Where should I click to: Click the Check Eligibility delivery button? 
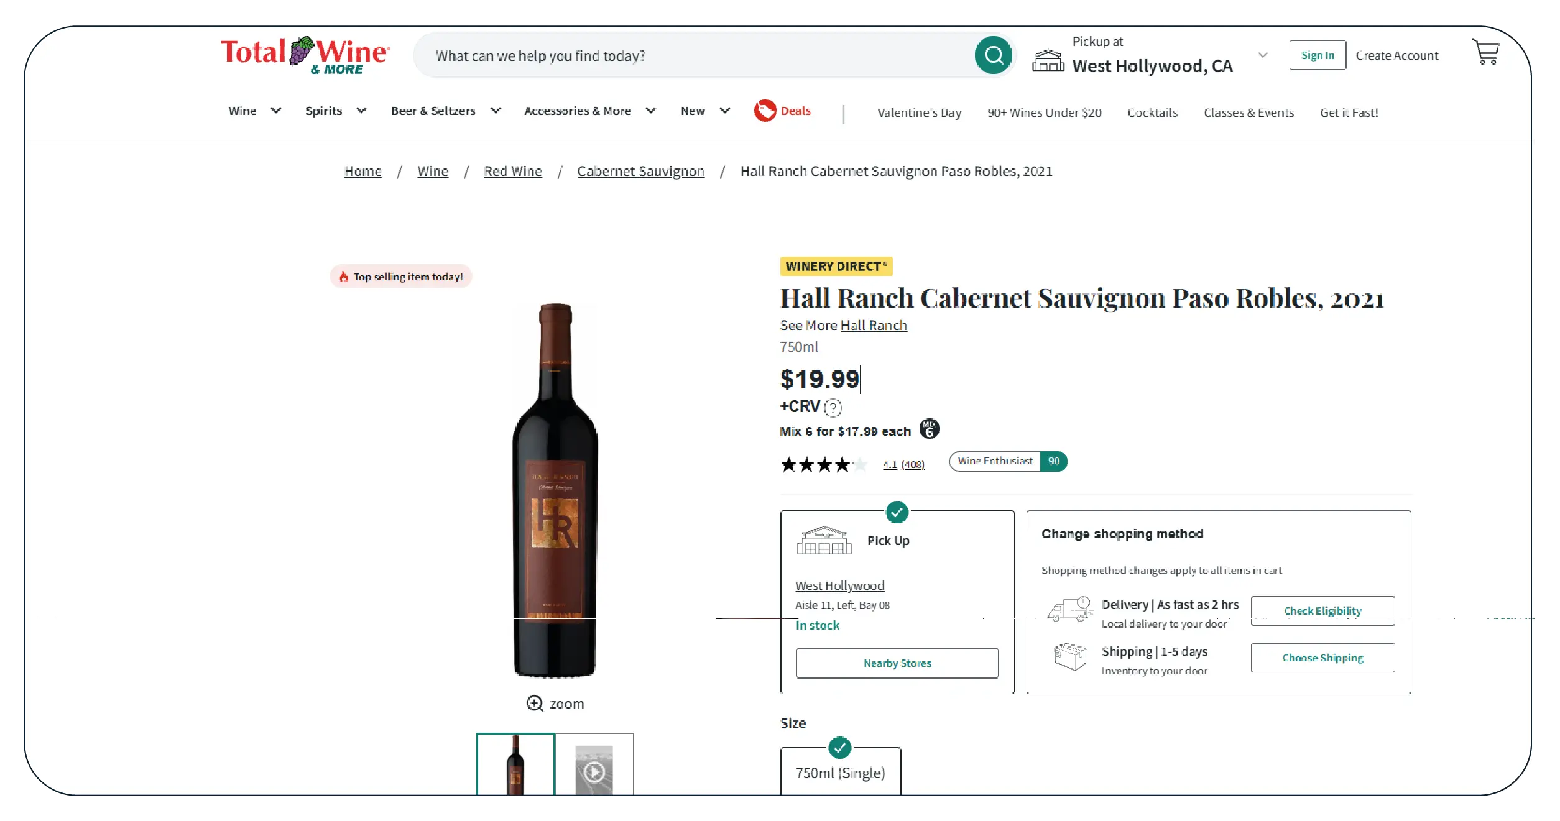pos(1322,611)
